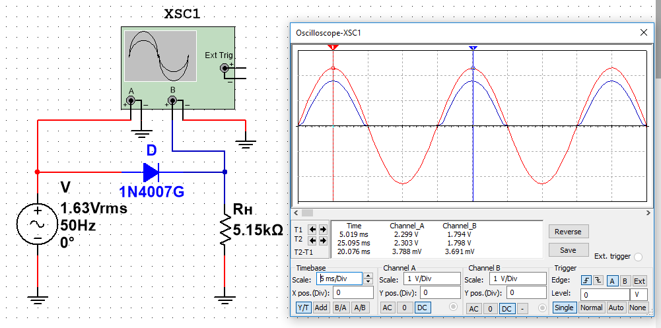Image resolution: width=661 pixels, height=328 pixels.
Task: Toggle Channel A trace radio indicator
Action: (x=454, y=307)
